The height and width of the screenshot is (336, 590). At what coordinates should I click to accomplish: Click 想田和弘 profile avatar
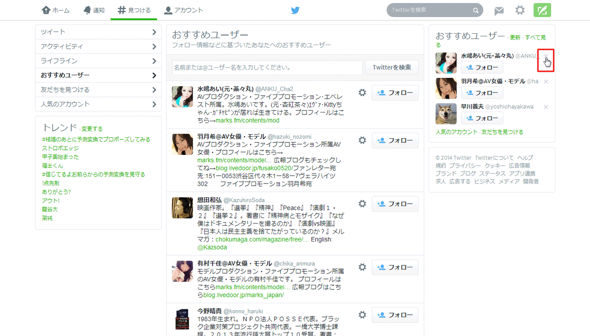click(183, 207)
